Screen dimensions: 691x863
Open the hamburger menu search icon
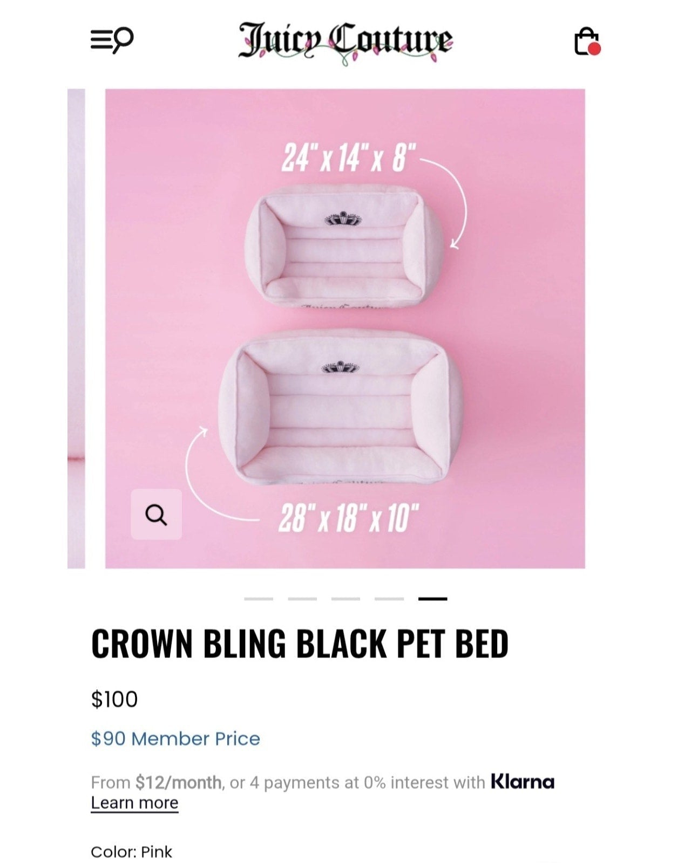[x=112, y=40]
